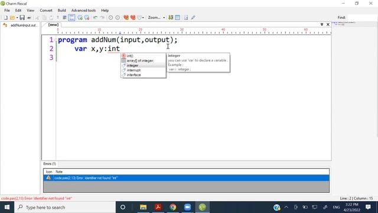Open the Windows Start button
Screen dimensions: 378x213
click(7, 207)
